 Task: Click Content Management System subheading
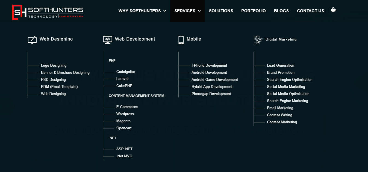(137, 96)
